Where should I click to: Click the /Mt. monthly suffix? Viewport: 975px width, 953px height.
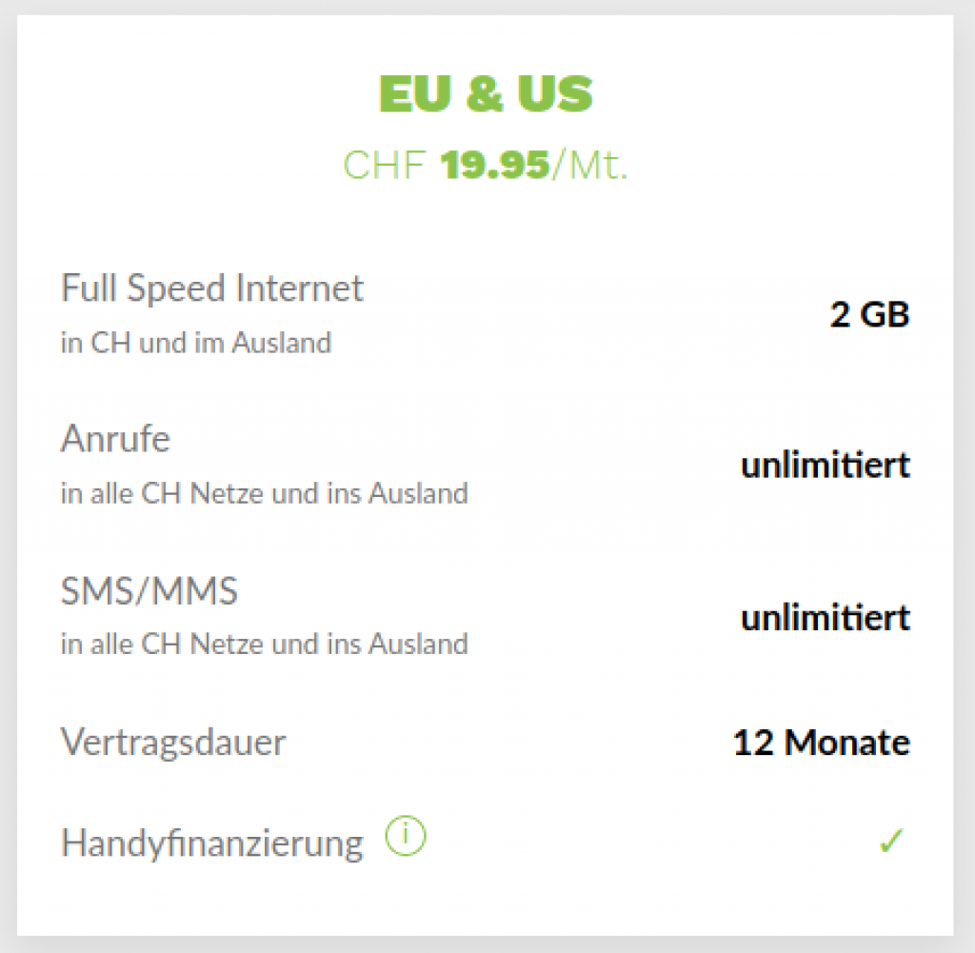(590, 166)
